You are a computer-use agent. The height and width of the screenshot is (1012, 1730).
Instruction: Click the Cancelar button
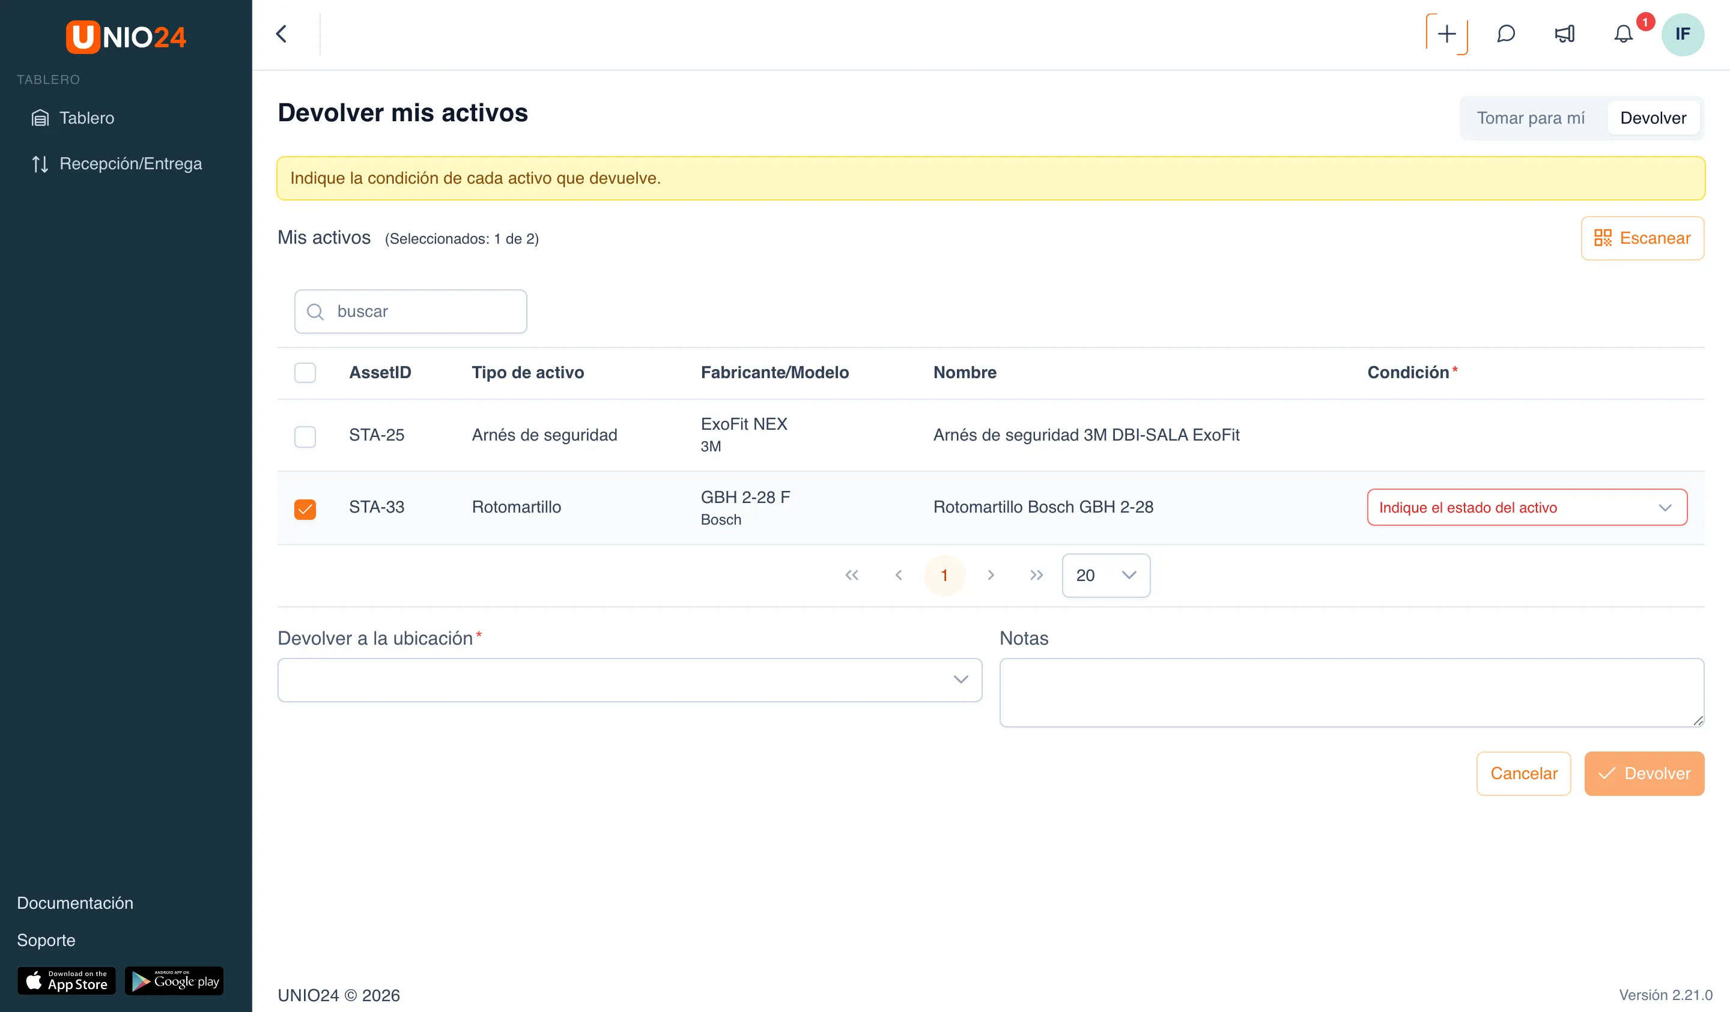1523,773
